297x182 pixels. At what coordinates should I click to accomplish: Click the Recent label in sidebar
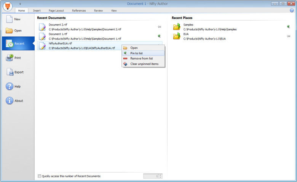(x=19, y=44)
